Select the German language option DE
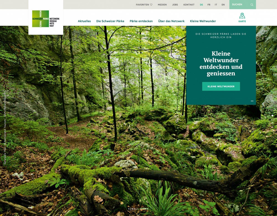 (201, 5)
